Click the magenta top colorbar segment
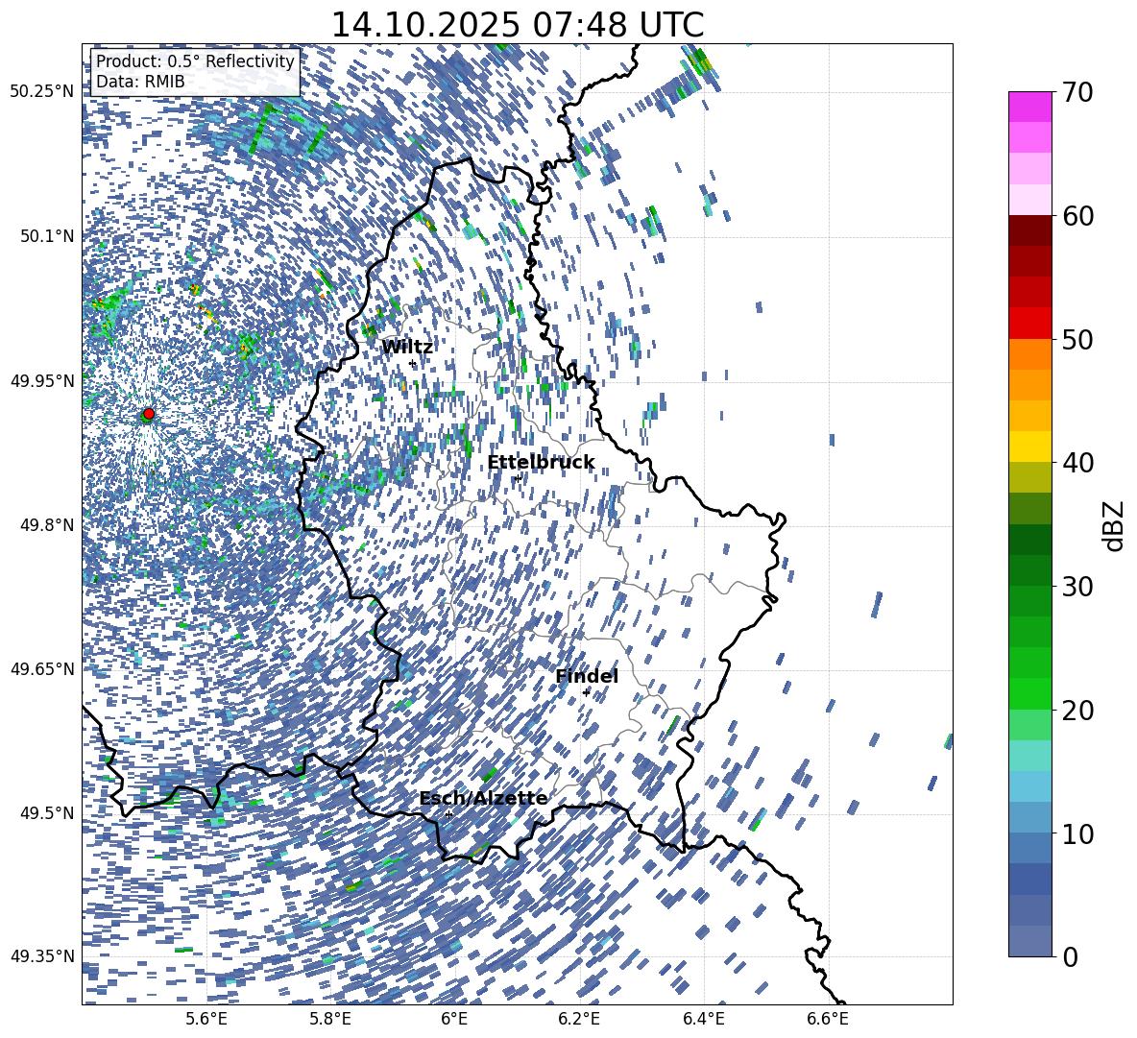 point(1030,107)
